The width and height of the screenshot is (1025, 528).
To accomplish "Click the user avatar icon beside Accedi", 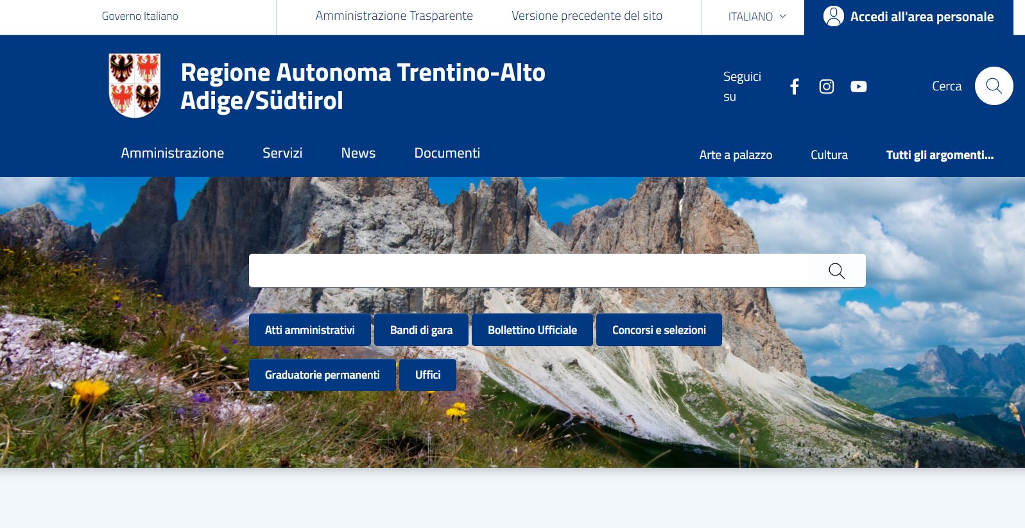I will [x=834, y=17].
